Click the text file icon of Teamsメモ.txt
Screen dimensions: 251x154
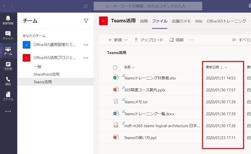click(x=116, y=102)
